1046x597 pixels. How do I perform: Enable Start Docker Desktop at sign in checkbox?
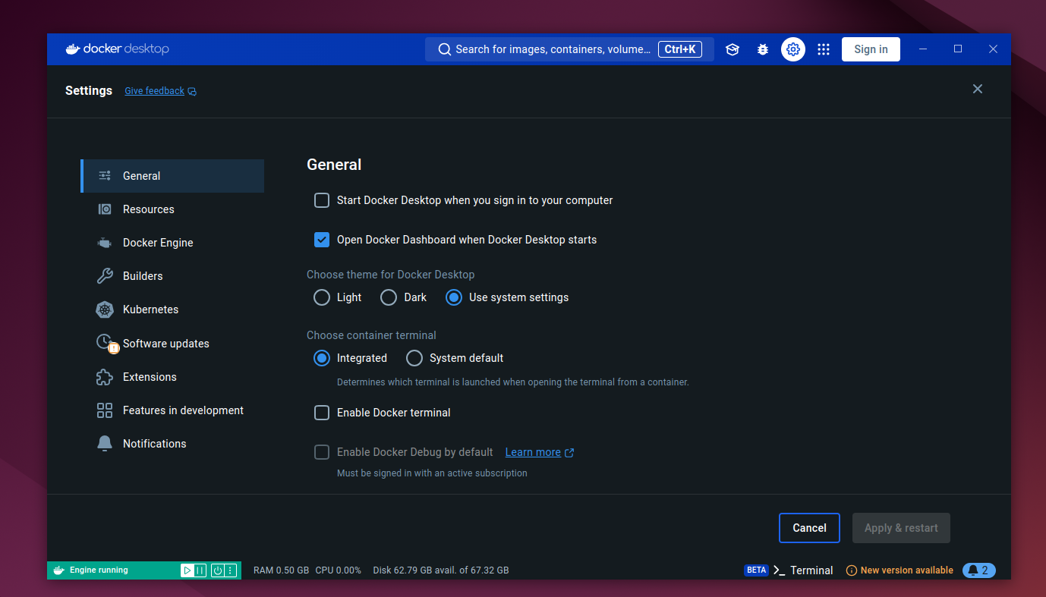322,200
